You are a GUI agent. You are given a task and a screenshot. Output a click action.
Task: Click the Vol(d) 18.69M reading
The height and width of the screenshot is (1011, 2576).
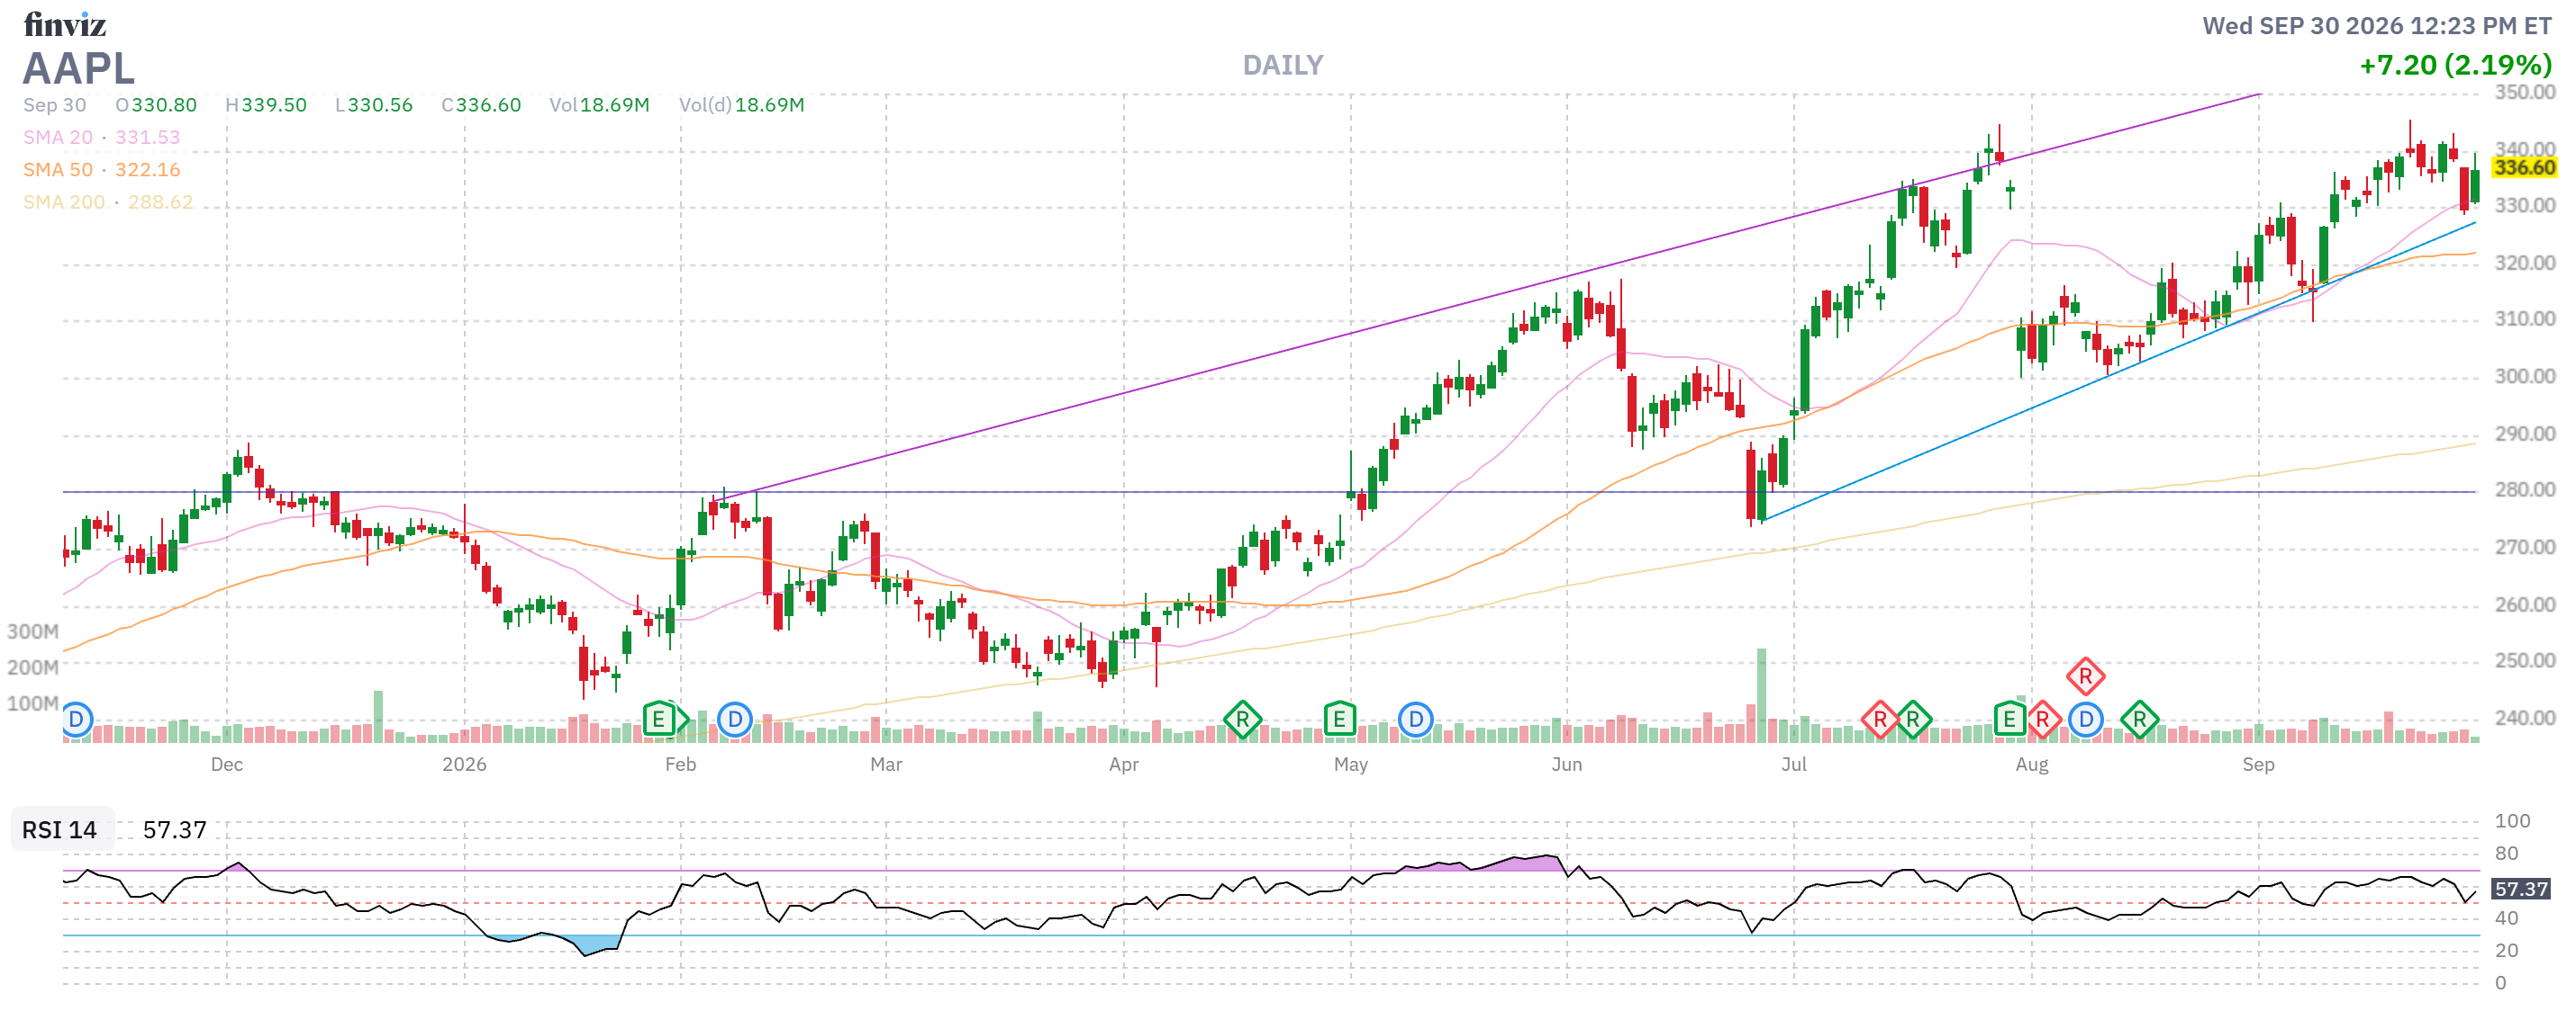tap(742, 105)
